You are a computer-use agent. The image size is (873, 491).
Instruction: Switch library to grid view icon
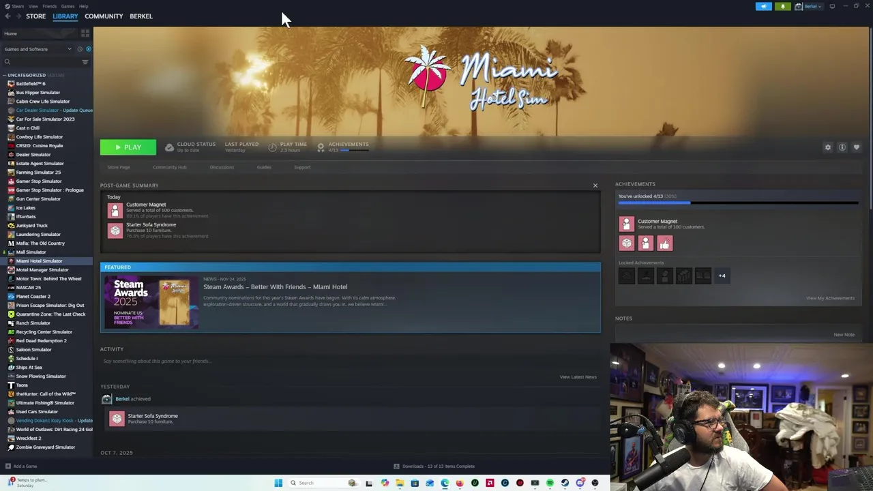coord(85,33)
